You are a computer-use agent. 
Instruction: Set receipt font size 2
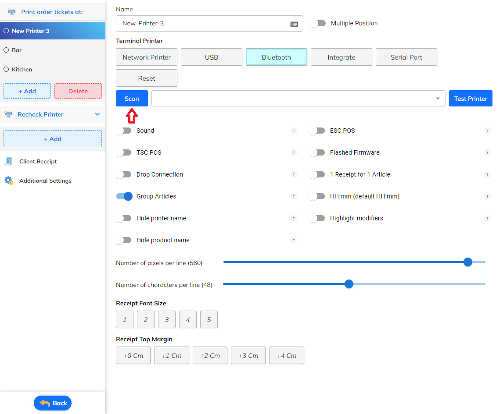coord(146,319)
